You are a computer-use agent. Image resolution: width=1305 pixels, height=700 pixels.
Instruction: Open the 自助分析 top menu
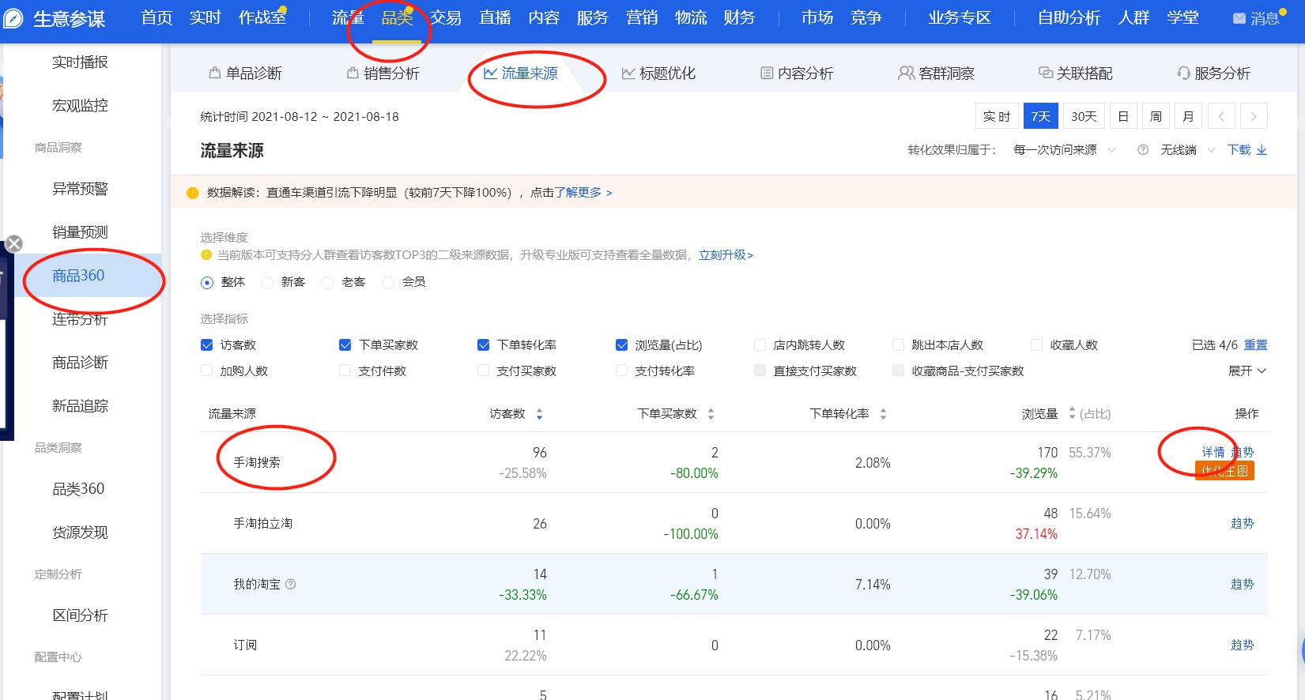click(x=1069, y=17)
